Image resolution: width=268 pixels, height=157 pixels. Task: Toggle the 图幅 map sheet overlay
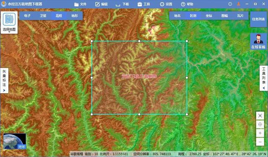pyautogui.click(x=224, y=16)
